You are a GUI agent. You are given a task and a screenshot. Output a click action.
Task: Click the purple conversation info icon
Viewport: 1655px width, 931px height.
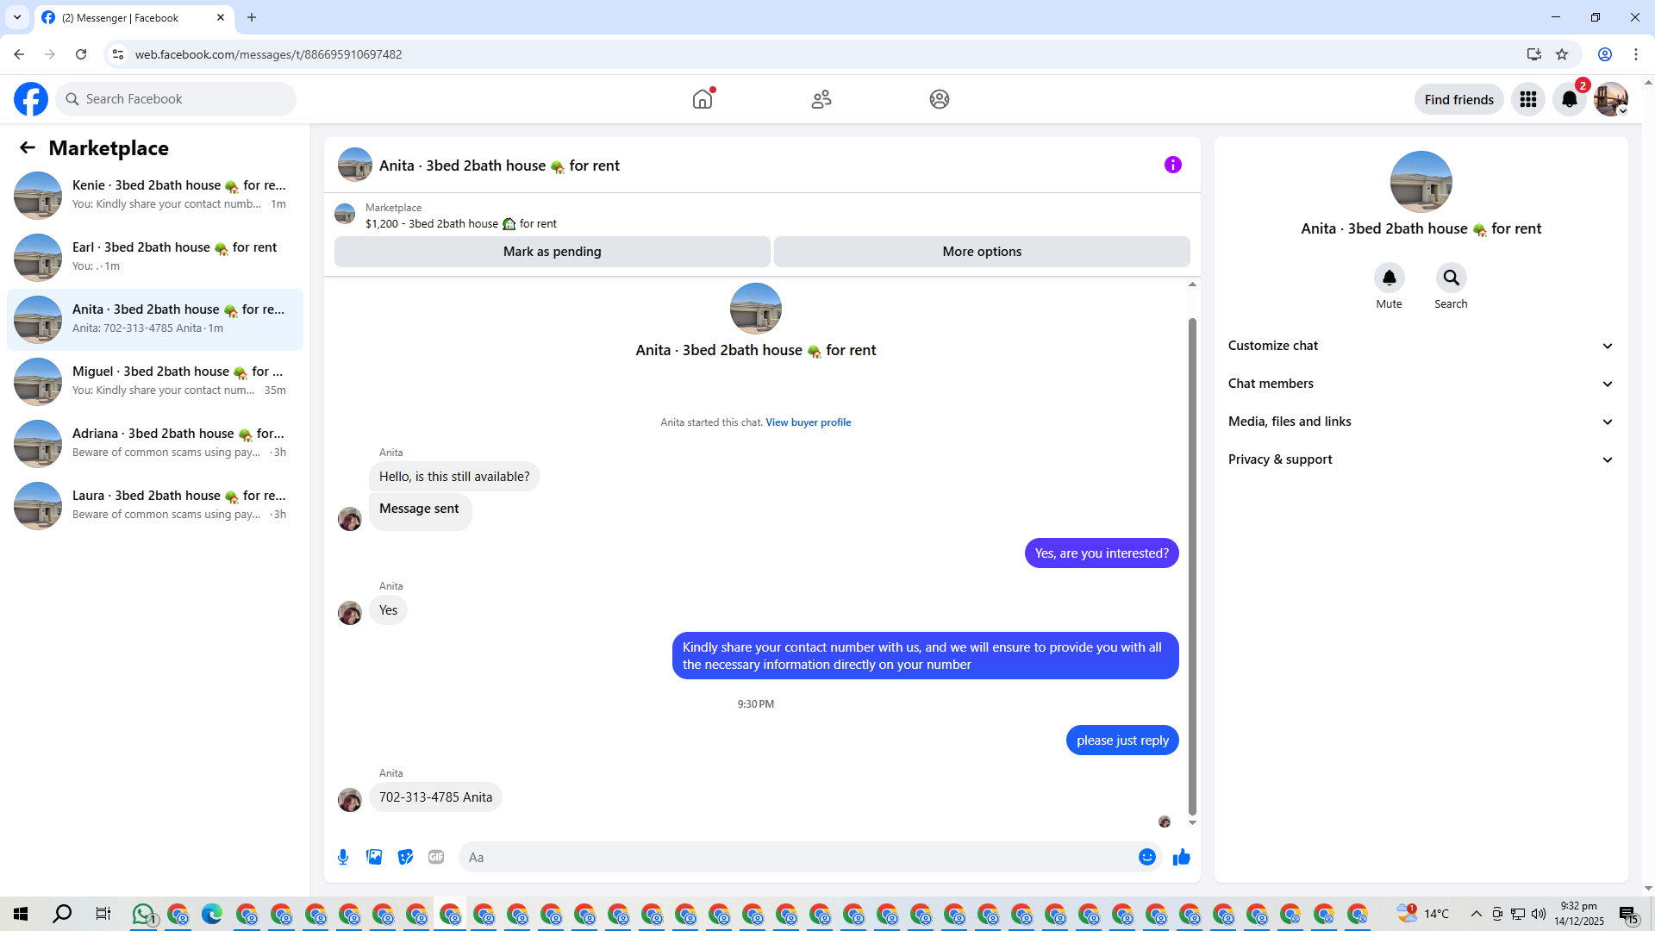coord(1172,165)
